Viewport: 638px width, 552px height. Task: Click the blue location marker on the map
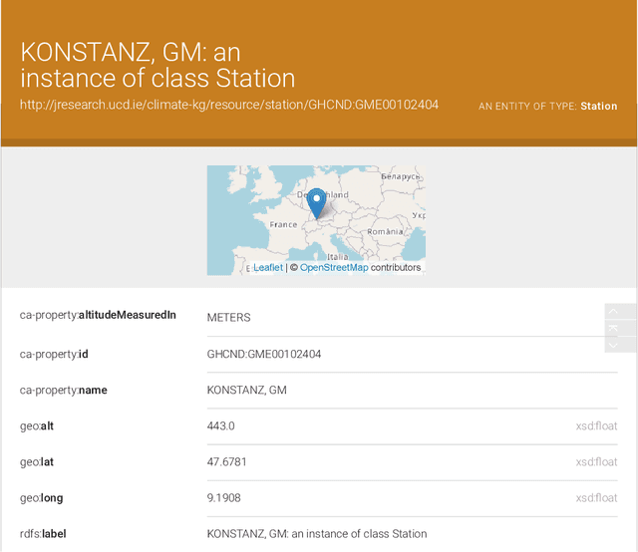[317, 202]
